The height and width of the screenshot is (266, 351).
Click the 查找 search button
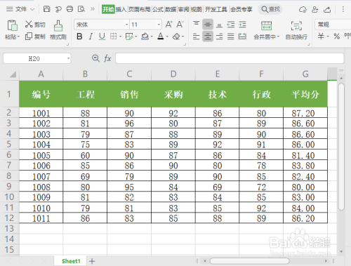(271, 9)
